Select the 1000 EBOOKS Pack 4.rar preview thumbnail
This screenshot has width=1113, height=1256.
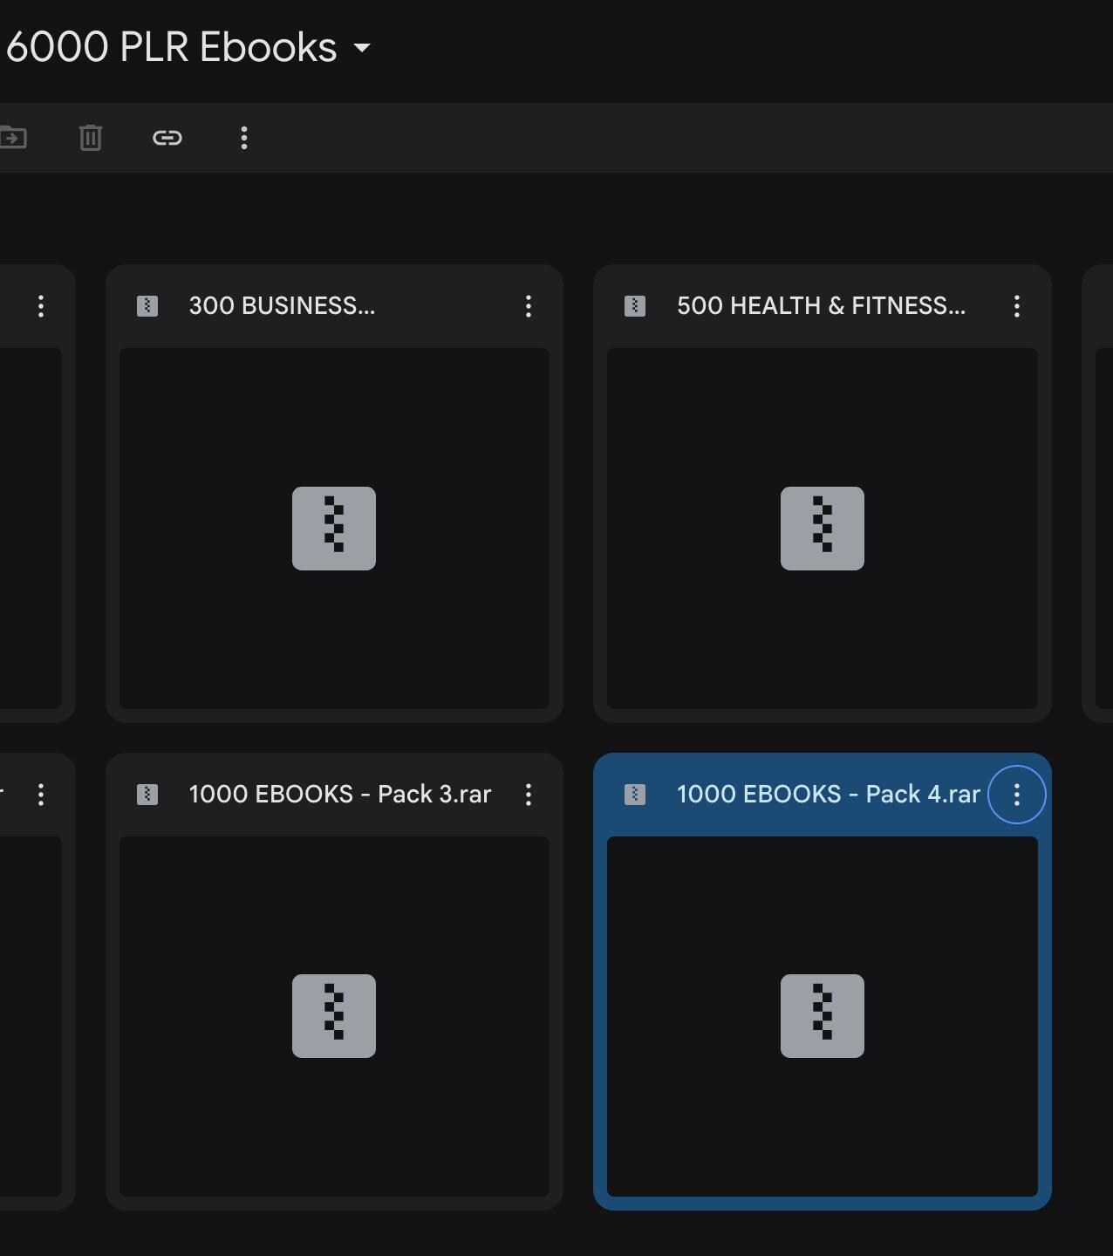pyautogui.click(x=823, y=1016)
